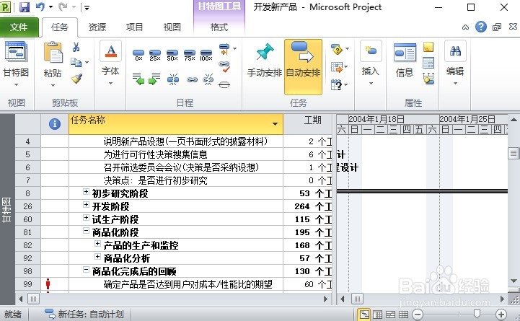Open the Task Name column filter dropdown
The height and width of the screenshot is (321, 520).
(275, 124)
